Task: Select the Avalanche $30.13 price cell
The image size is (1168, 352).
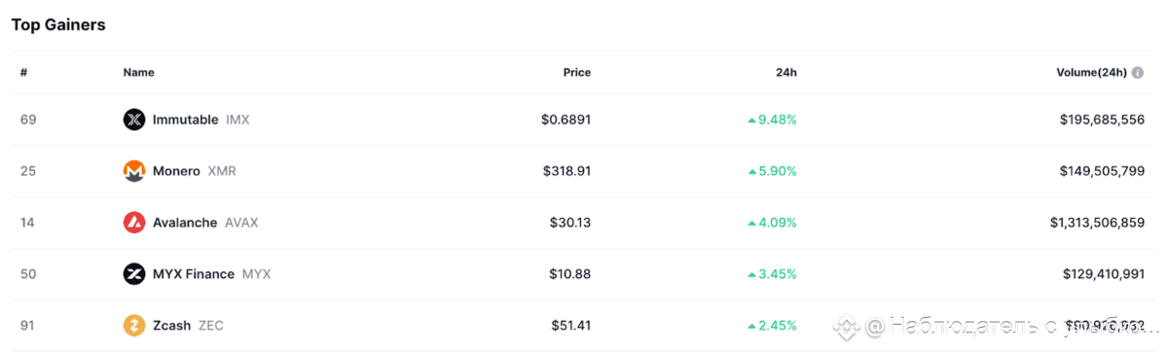Action: pyautogui.click(x=569, y=223)
